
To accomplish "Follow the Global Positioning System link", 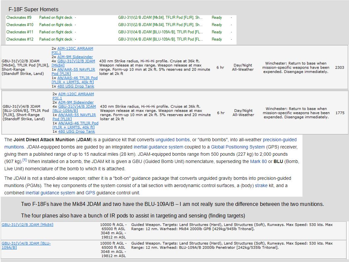I will [238, 147].
